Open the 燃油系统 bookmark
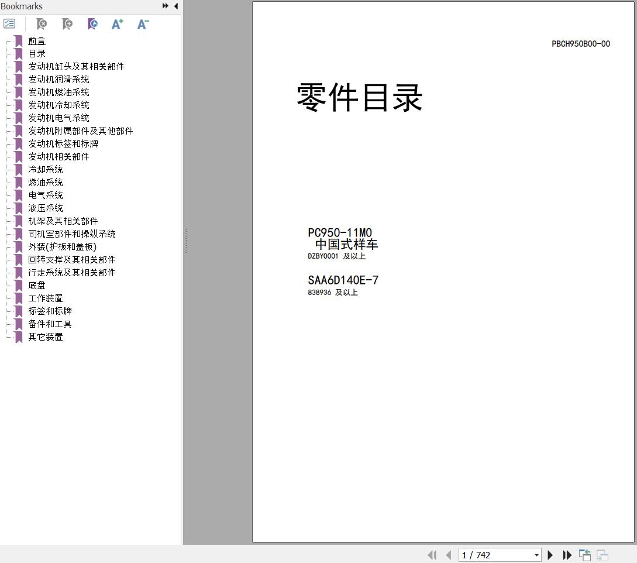This screenshot has width=637, height=563. [x=46, y=182]
